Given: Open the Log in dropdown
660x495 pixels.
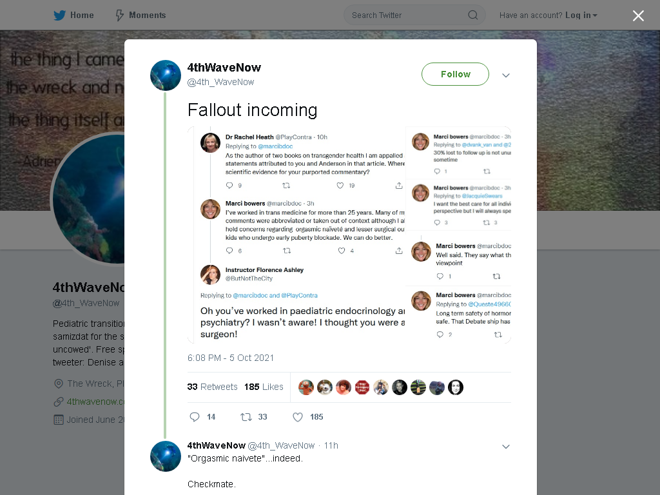Looking at the screenshot, I should [x=581, y=15].
